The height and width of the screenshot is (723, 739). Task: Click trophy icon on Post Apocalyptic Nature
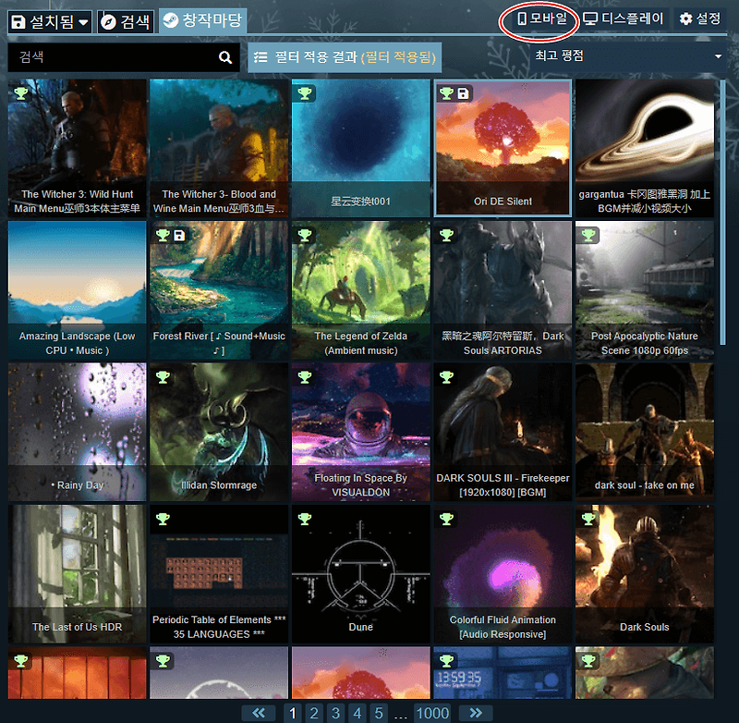pyautogui.click(x=588, y=235)
